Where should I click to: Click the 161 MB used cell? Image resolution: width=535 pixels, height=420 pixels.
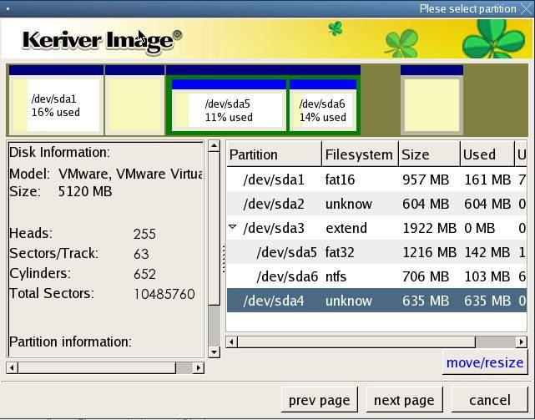pos(487,180)
